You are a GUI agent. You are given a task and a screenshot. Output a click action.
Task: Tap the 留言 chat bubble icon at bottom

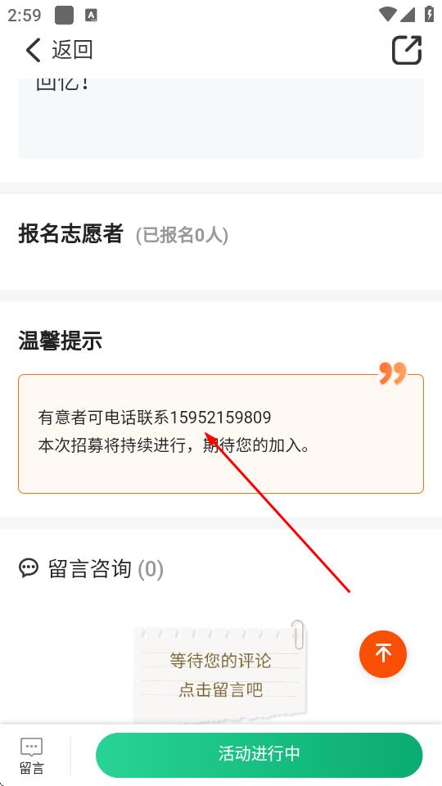click(32, 747)
